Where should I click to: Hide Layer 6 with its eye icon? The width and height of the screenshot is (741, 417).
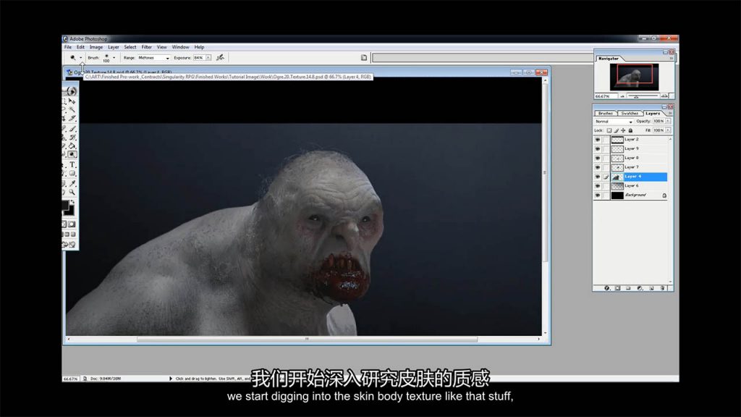click(x=598, y=186)
